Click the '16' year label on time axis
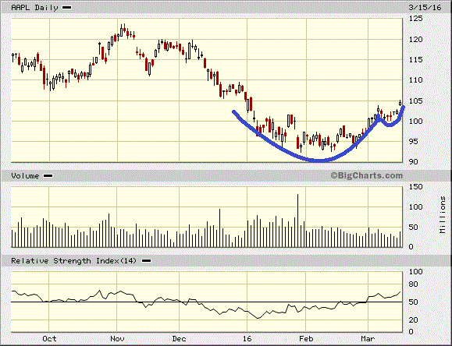Viewport: 452px width, 346px height. [247, 338]
